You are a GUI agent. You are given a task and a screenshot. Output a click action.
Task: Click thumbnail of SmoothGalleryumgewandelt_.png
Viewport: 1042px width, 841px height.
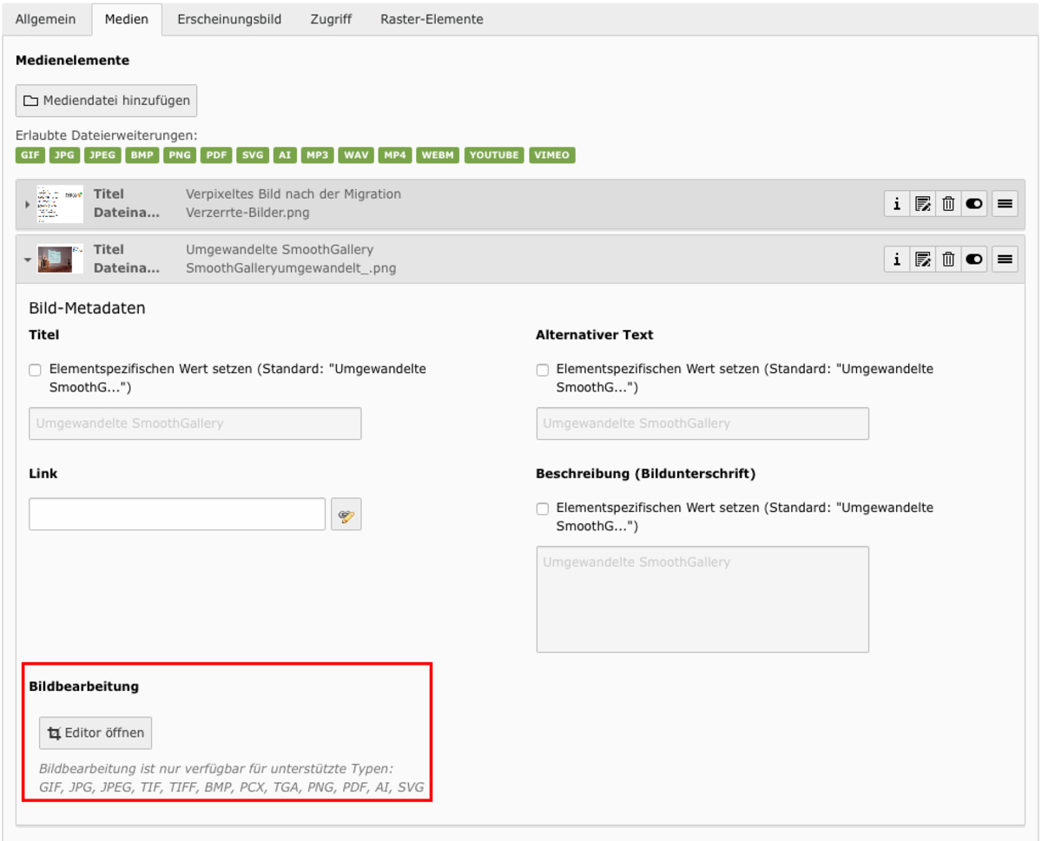pyautogui.click(x=60, y=259)
